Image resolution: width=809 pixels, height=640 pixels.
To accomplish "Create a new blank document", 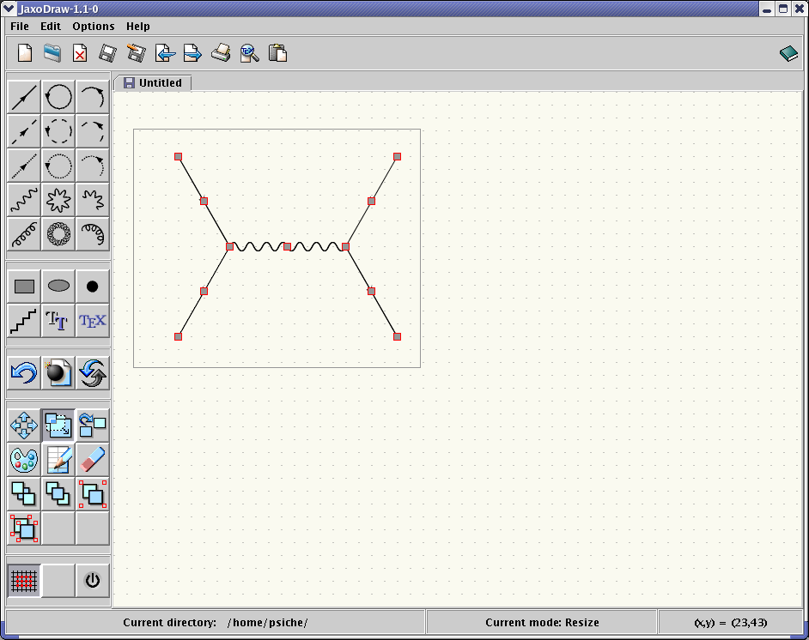I will 25,53.
